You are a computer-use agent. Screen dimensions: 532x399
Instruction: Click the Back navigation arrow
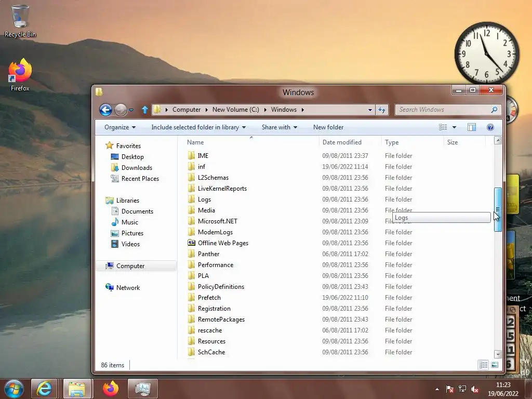pyautogui.click(x=105, y=110)
